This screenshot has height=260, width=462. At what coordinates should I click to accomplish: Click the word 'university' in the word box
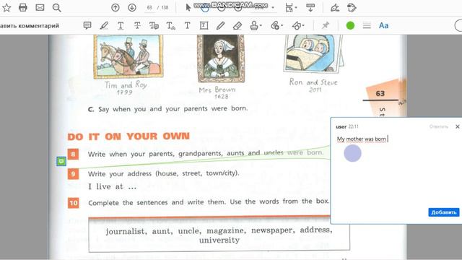(219, 240)
